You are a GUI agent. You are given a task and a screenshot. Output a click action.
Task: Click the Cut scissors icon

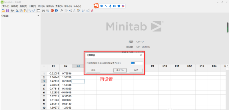tap(17, 11)
